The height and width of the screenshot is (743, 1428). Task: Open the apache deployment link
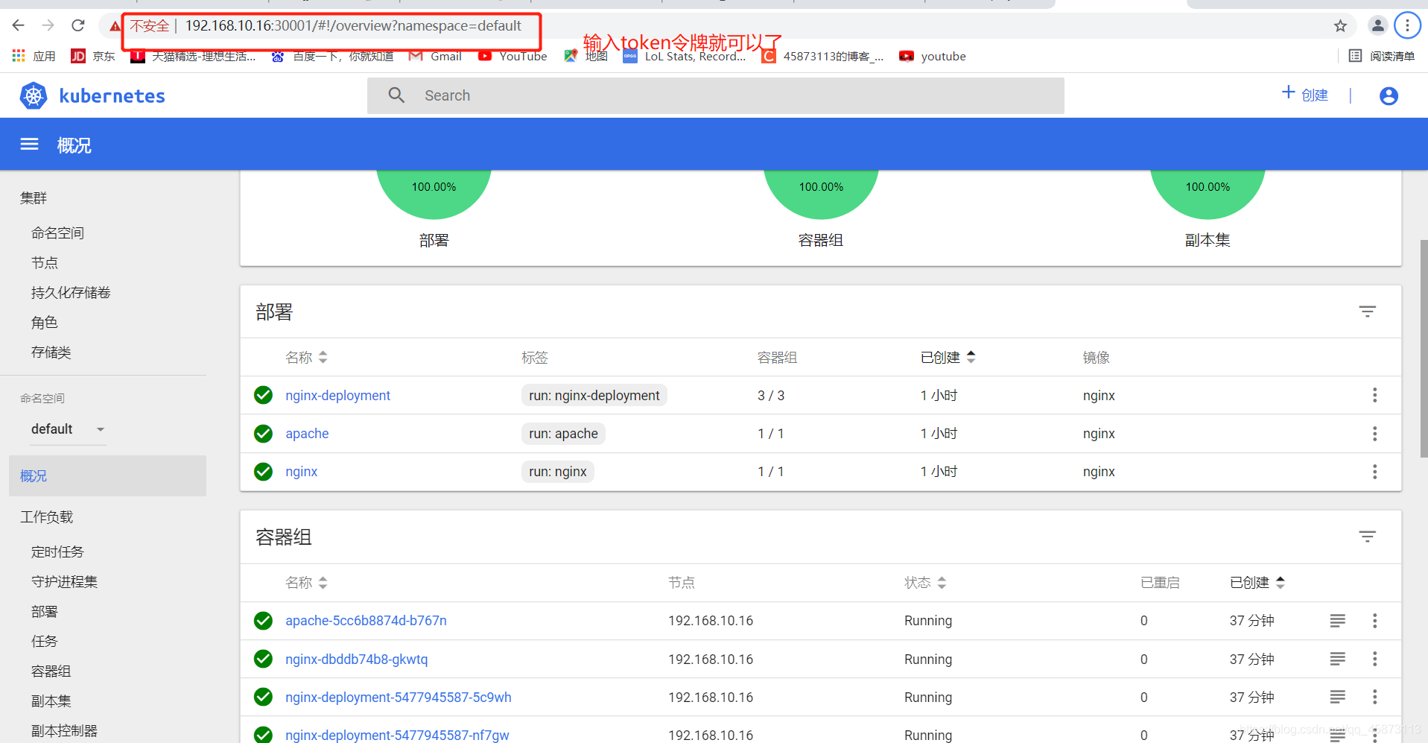307,434
